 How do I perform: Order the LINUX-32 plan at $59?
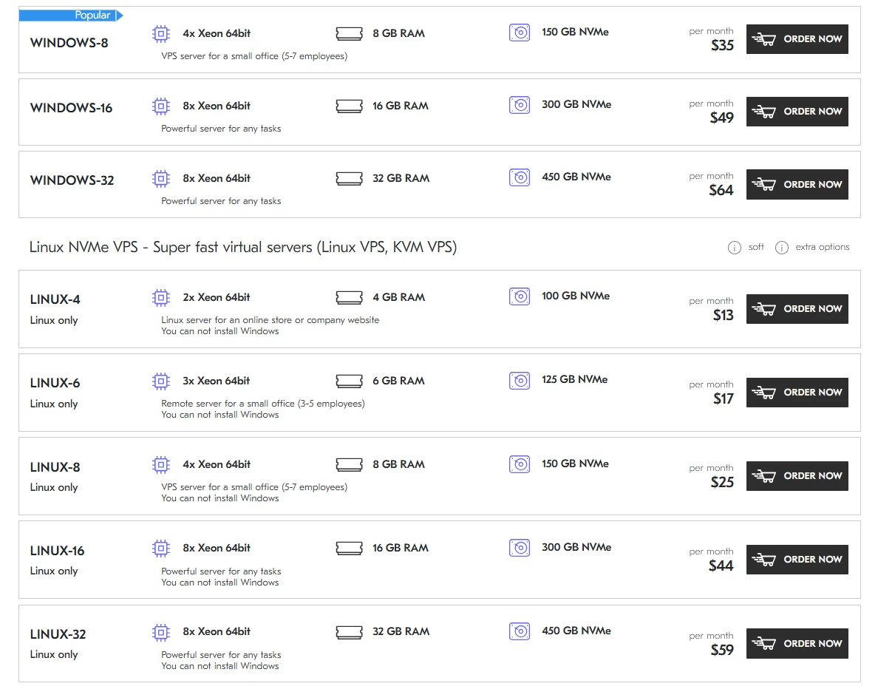point(797,643)
